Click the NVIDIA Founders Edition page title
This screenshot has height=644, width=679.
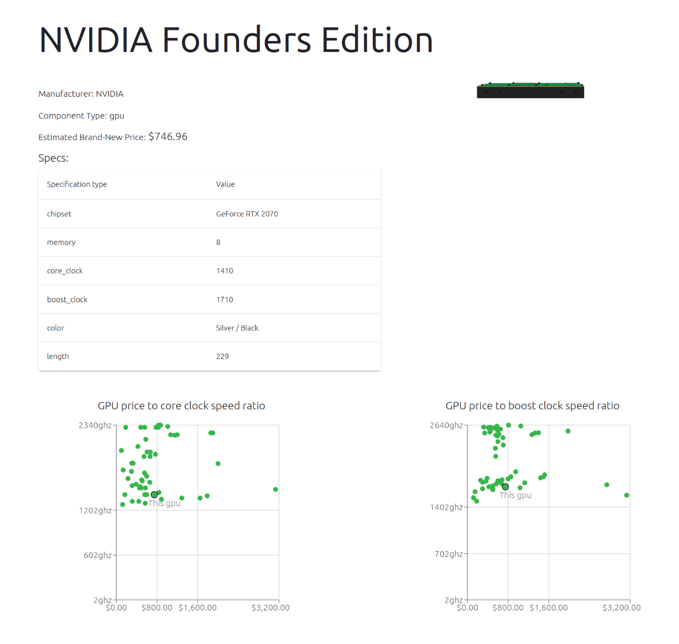[x=236, y=40]
